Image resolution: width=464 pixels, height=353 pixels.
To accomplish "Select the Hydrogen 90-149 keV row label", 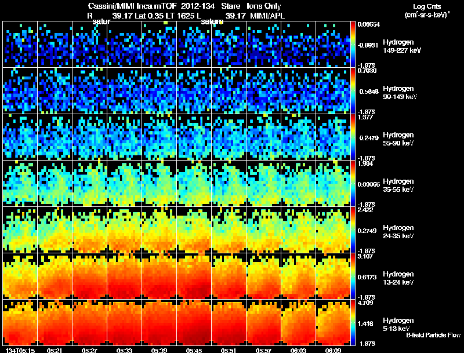I will [400, 93].
